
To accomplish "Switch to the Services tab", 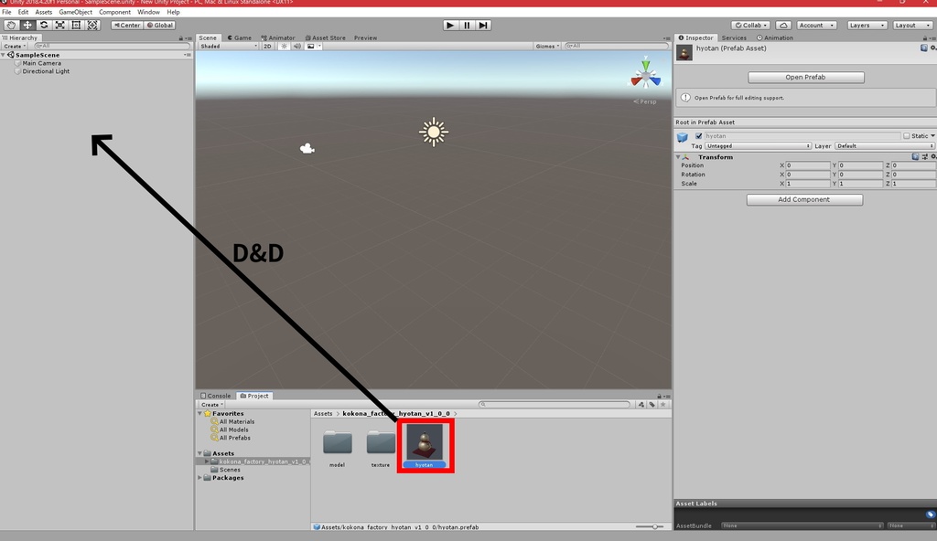I will click(734, 37).
